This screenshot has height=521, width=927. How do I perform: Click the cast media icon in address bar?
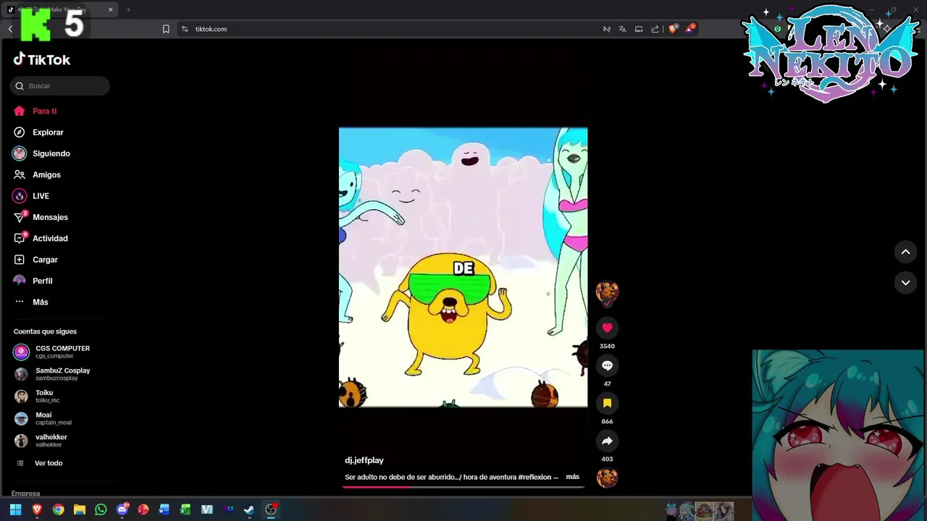pyautogui.click(x=639, y=29)
